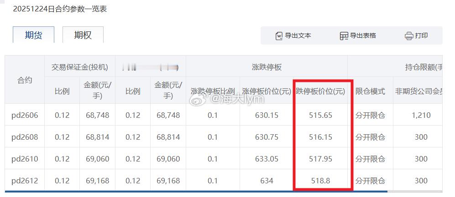Screen dimensions: 455x197
Task: Select contract cell pd2610
Action: pyautogui.click(x=25, y=158)
